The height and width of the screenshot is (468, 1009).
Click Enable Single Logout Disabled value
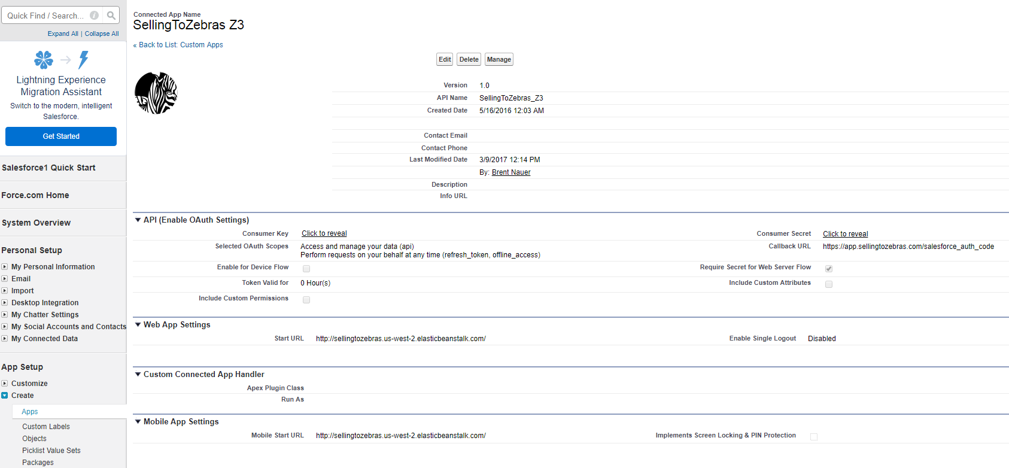822,339
